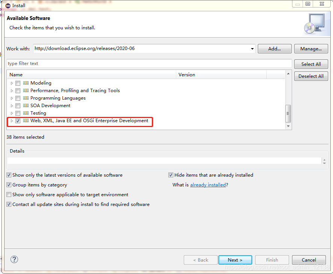Screen dimensions: 333x274
Task: Click the software list scrollbar thumb
Action: coord(288,114)
